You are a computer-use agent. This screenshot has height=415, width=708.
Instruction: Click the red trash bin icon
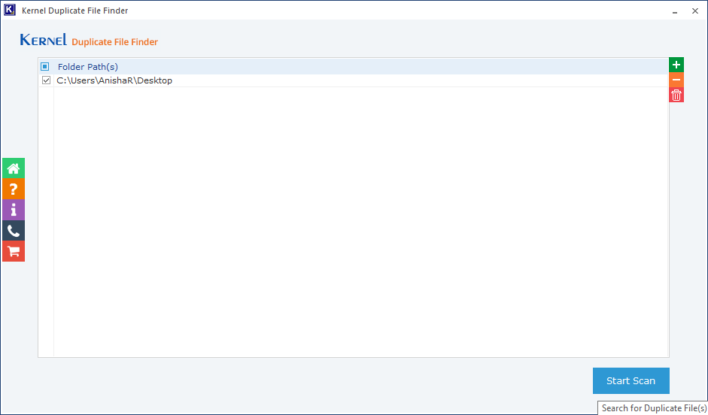pyautogui.click(x=676, y=95)
